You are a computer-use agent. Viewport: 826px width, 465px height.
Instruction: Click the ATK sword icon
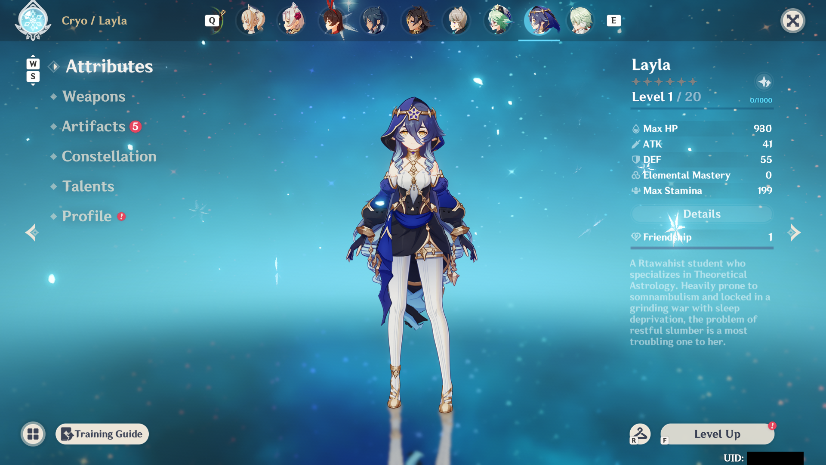(636, 144)
